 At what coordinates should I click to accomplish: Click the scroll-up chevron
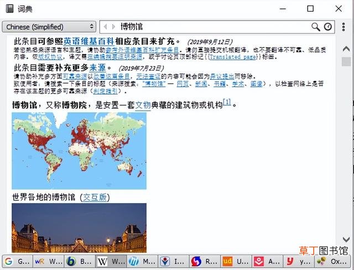346,49
